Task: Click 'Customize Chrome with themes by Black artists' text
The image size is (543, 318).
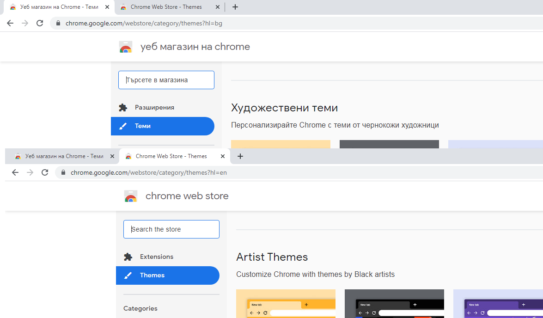Action: 316,275
